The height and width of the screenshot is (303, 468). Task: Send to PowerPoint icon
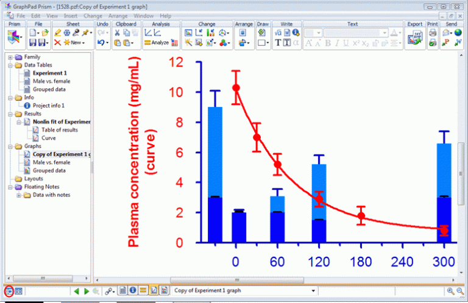446,43
